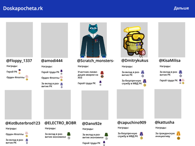
Task: Click KisaMilisa's За вклад в развитие РК medal
Action: coord(180,73)
